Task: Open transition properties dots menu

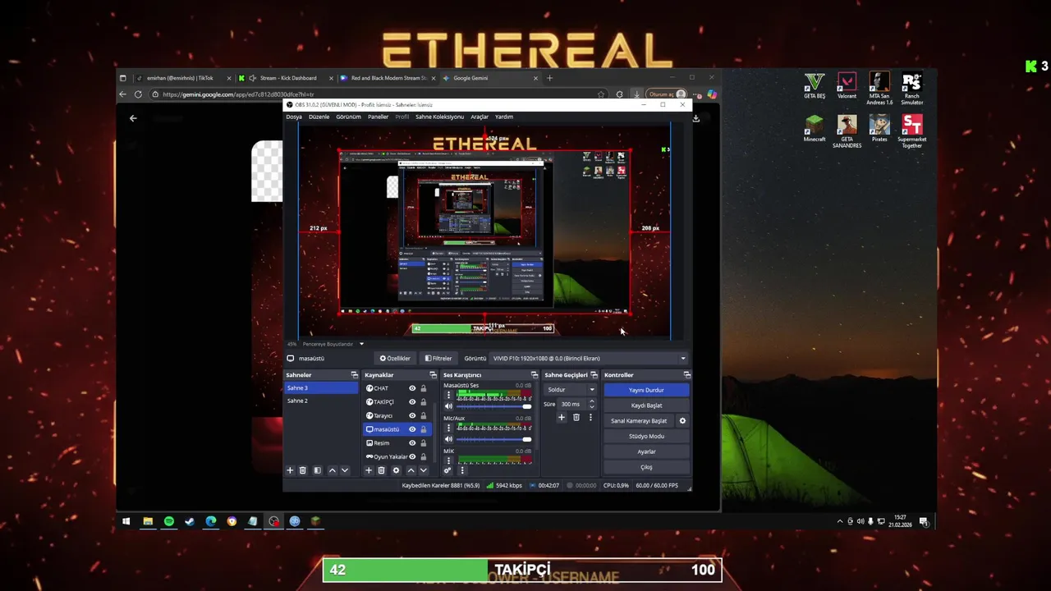Action: pos(590,418)
